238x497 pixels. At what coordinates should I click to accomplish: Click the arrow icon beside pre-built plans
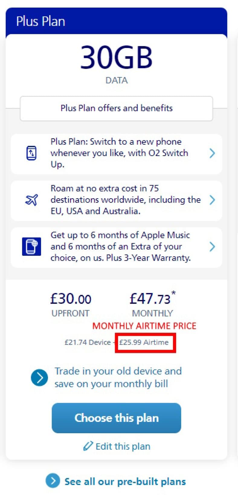53,481
